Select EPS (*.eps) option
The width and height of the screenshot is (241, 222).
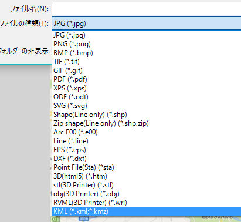[147, 150]
